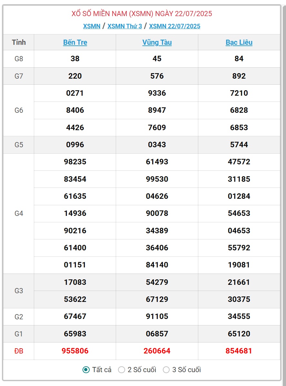Click Bến Tre G1 number 65983
Viewport: 286px width, 386px height.
(75, 333)
